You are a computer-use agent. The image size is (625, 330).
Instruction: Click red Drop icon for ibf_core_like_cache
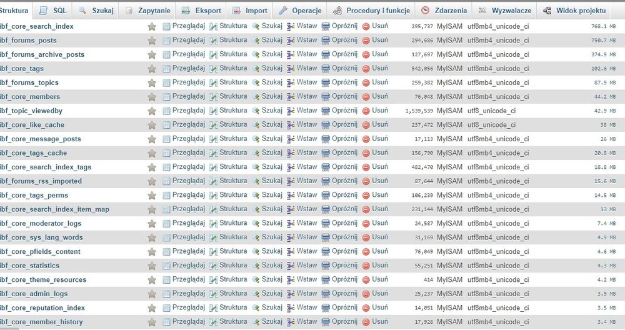(x=366, y=125)
